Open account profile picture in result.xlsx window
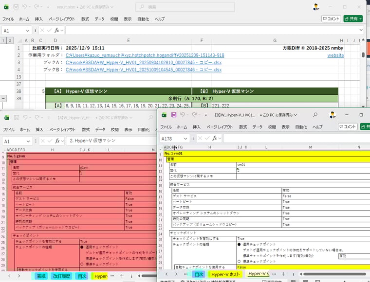Viewport: 370px width, 282px height. click(316, 7)
